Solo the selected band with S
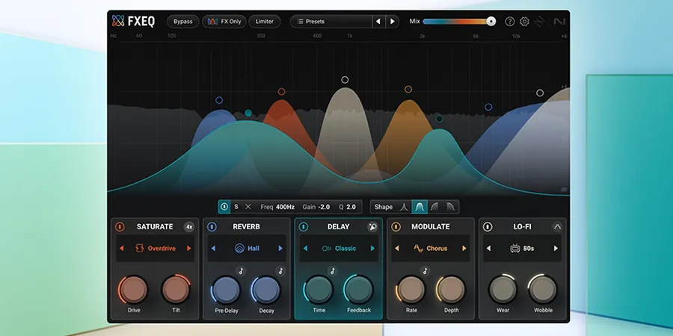 pyautogui.click(x=236, y=207)
